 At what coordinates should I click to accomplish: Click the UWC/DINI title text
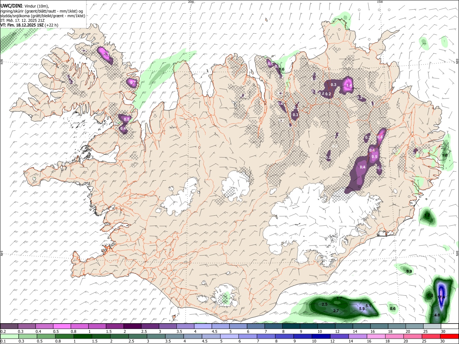point(11,6)
